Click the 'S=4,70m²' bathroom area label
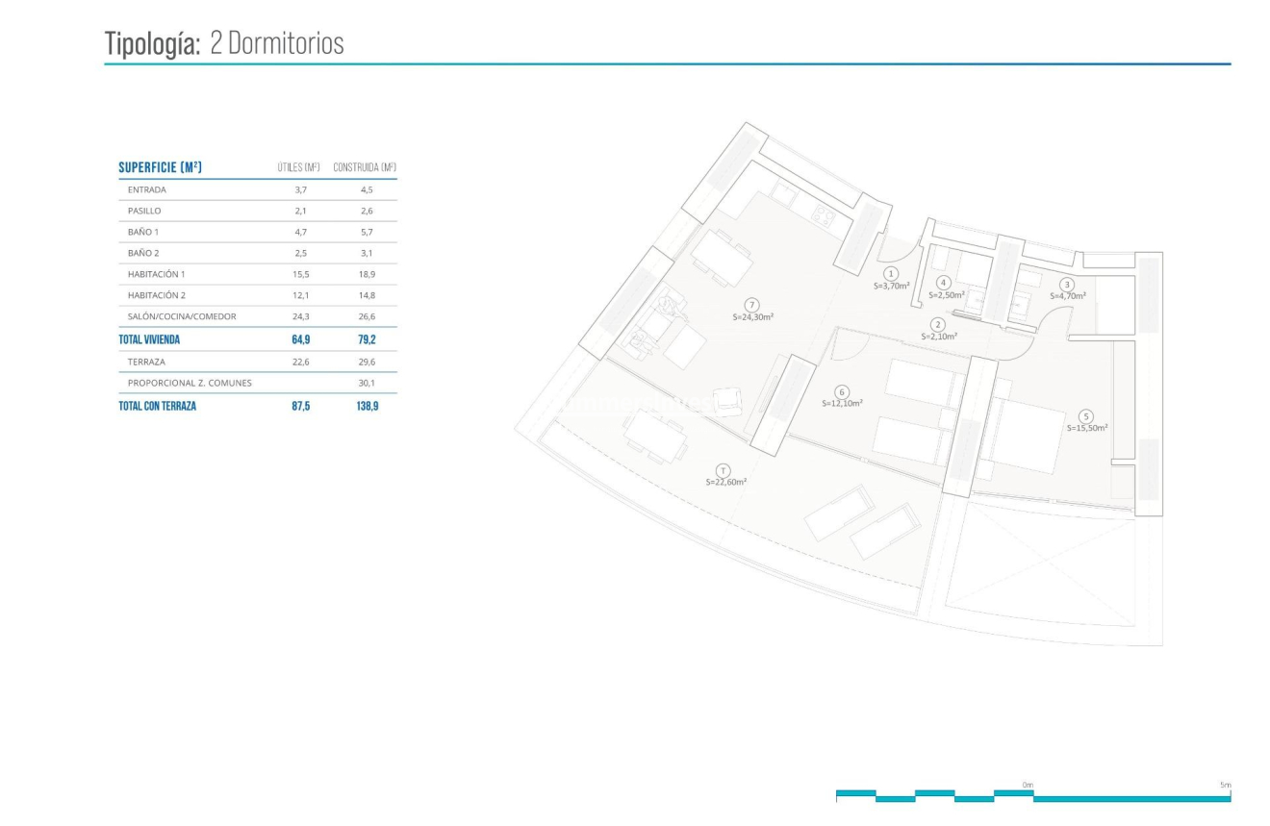1270x826 pixels. (x=1067, y=296)
